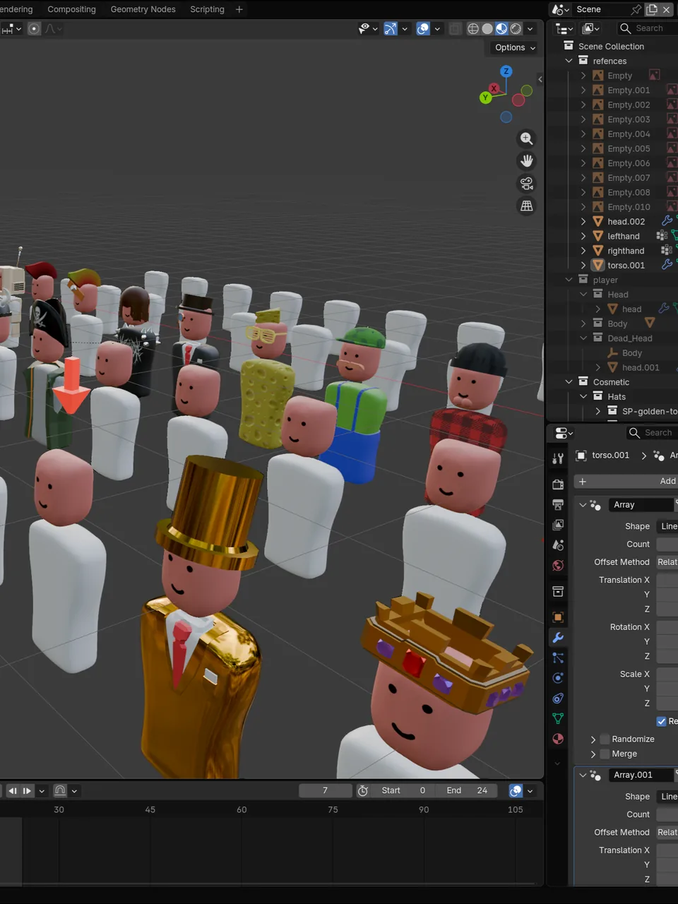Jump to next keyframe

coord(27,790)
